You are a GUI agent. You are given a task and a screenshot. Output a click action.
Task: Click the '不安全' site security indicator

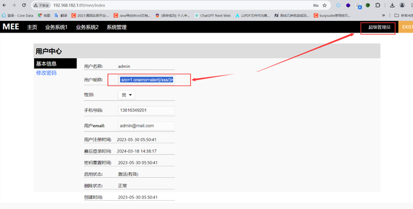pos(42,5)
